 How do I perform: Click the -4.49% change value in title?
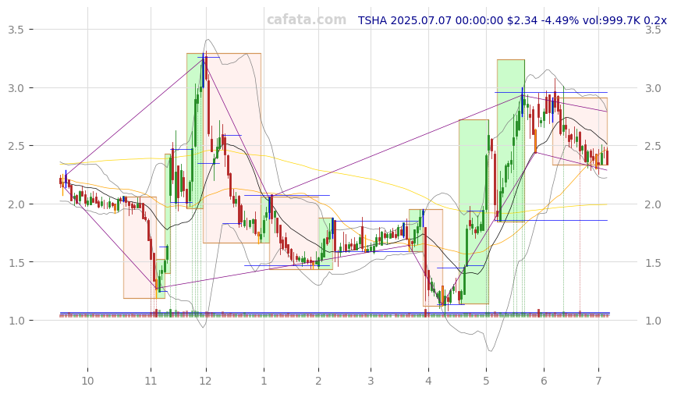pyautogui.click(x=559, y=20)
